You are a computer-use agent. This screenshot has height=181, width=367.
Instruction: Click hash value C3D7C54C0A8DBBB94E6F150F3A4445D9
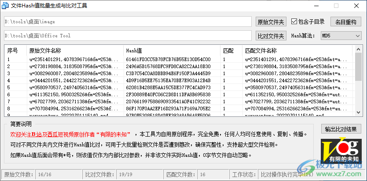tap(168, 73)
